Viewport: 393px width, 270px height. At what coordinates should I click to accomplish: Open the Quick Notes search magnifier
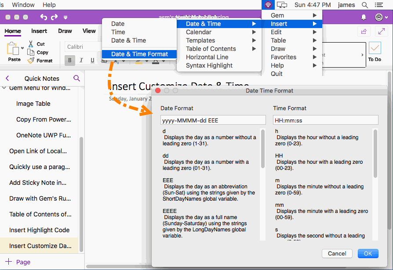(77, 78)
